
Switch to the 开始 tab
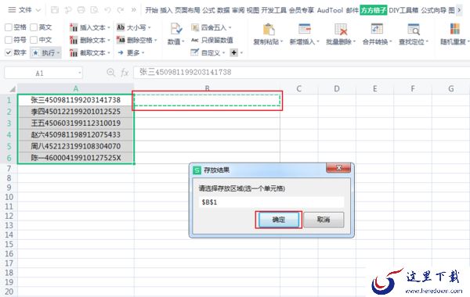[x=151, y=10]
